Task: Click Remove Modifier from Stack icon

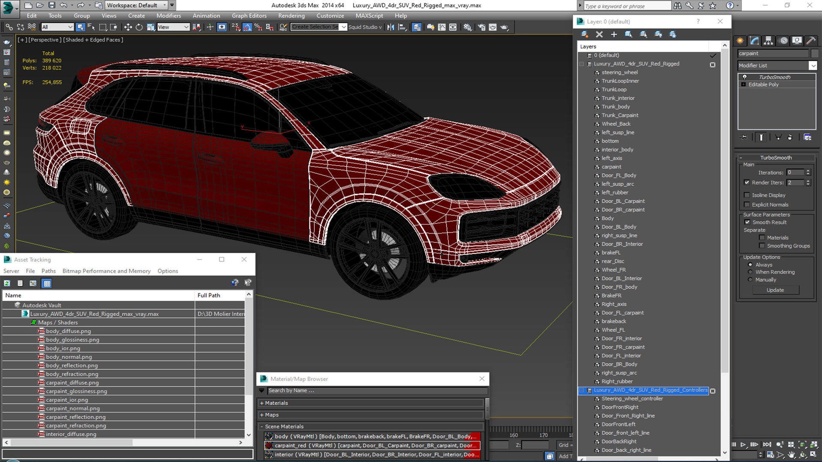Action: [790, 137]
